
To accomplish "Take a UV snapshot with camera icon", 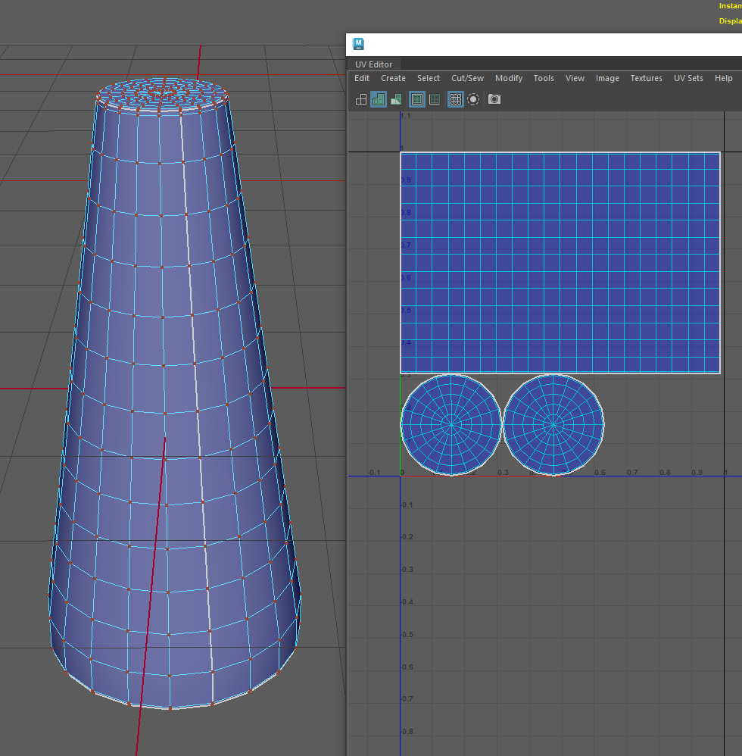I will tap(494, 99).
